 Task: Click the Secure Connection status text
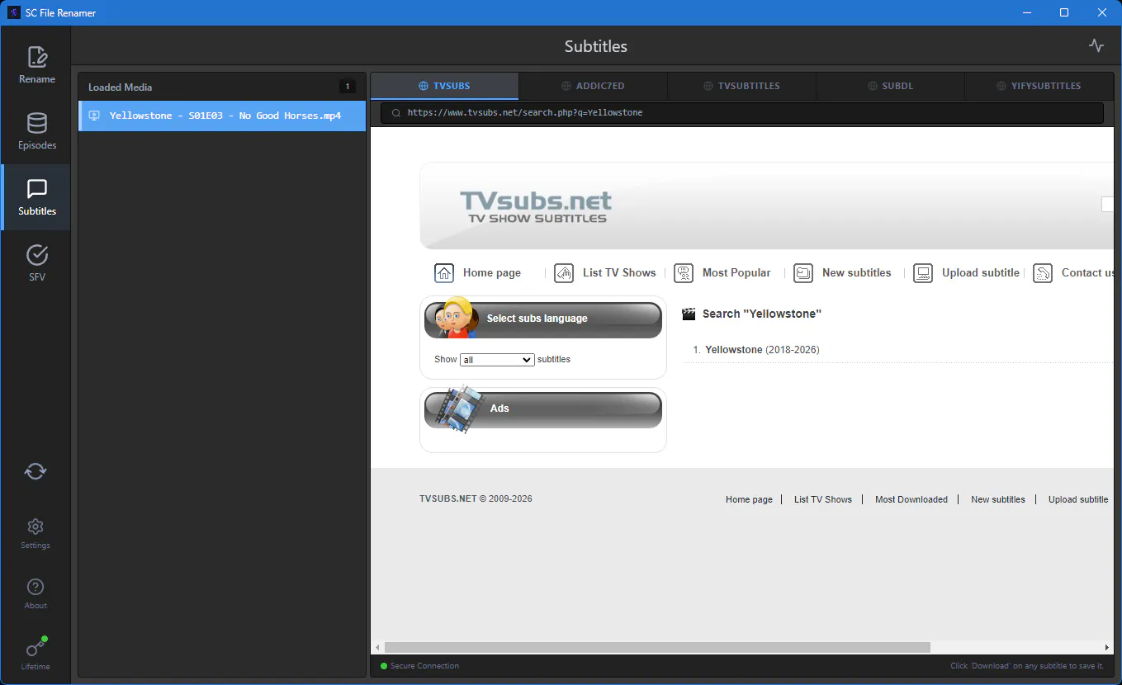point(424,666)
